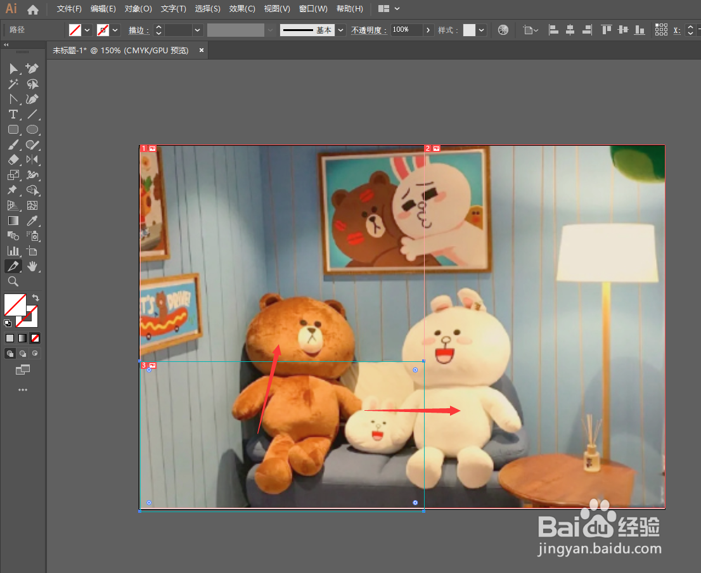
Task: Click horizontal align center icon
Action: tap(570, 30)
